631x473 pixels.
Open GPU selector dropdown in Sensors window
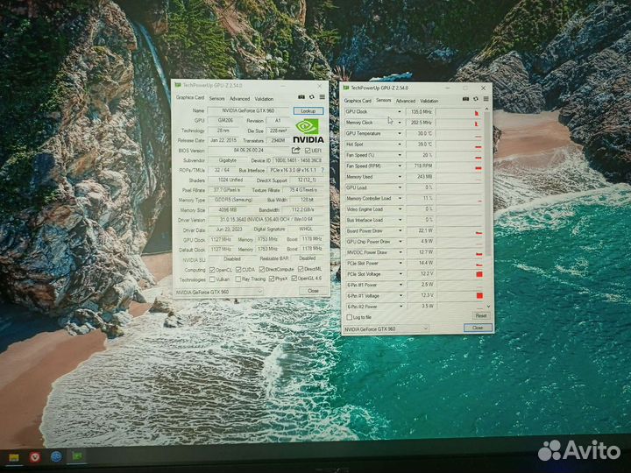[x=386, y=329]
